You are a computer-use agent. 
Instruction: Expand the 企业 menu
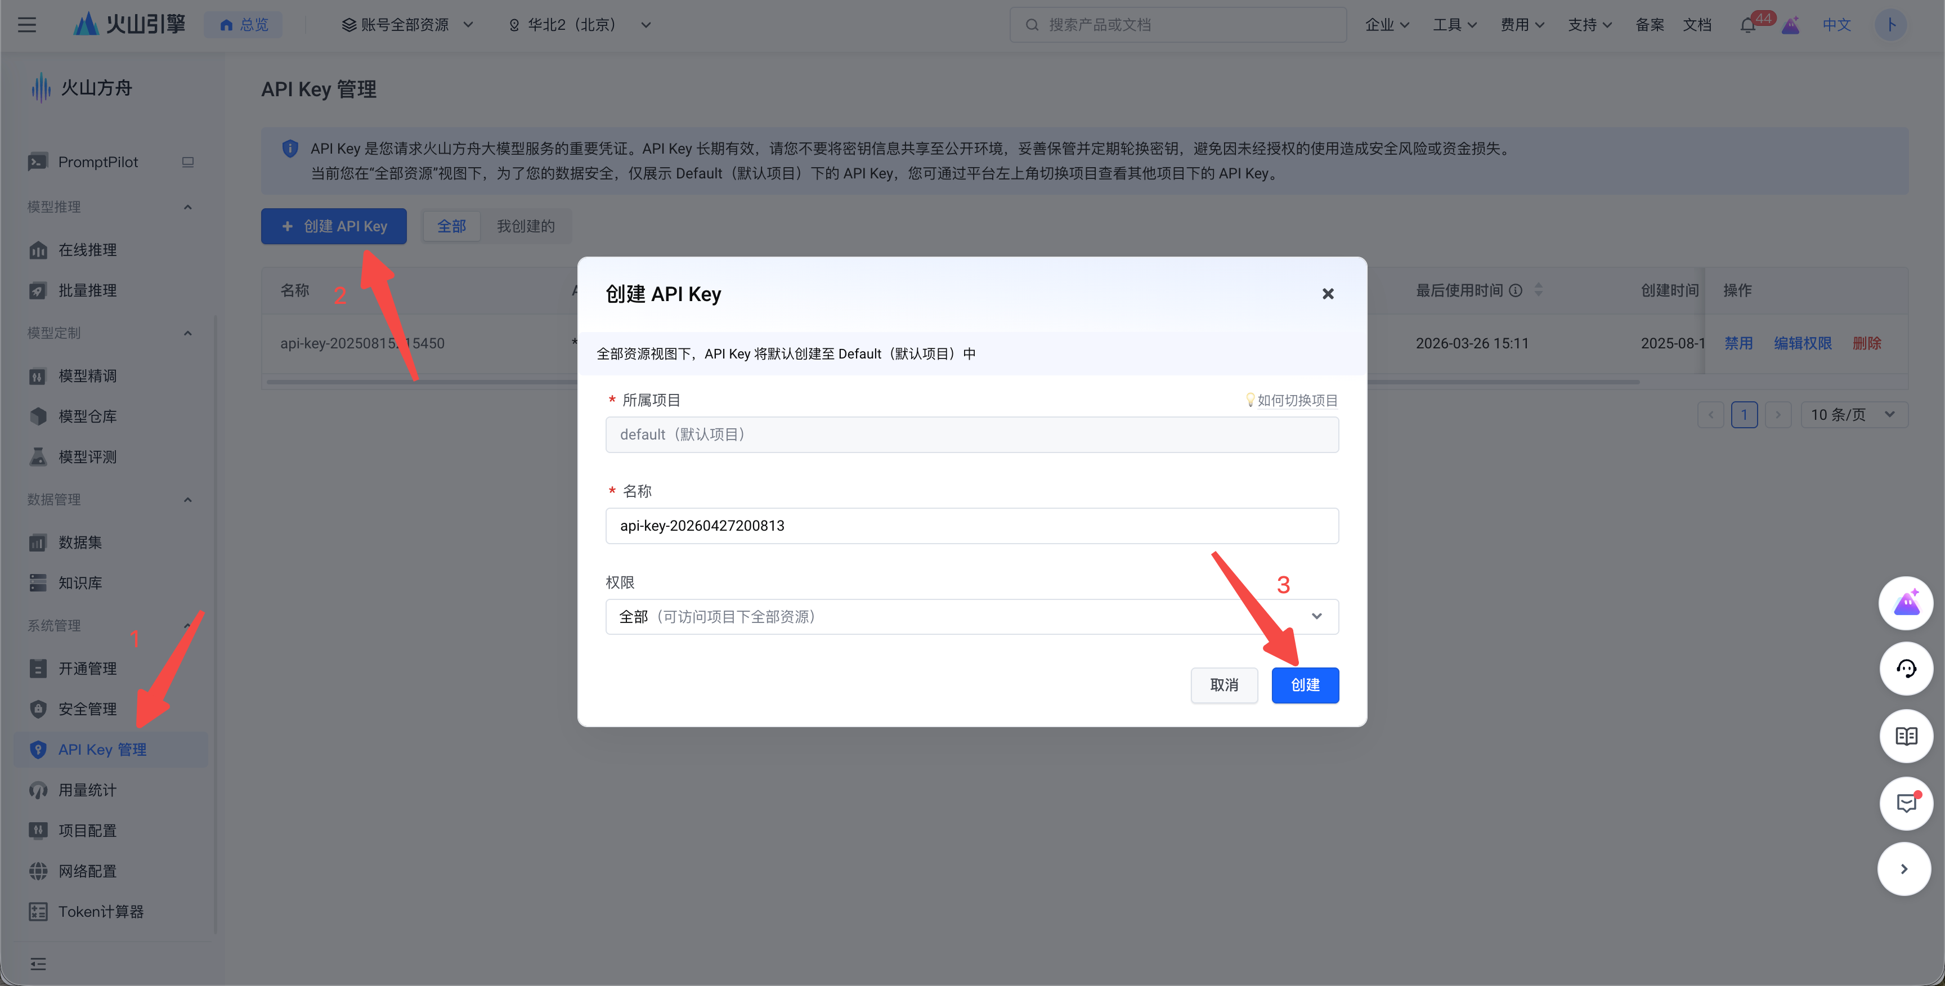tap(1387, 25)
